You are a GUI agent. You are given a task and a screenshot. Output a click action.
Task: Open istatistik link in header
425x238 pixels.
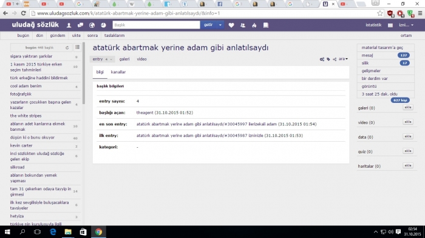(x=373, y=25)
